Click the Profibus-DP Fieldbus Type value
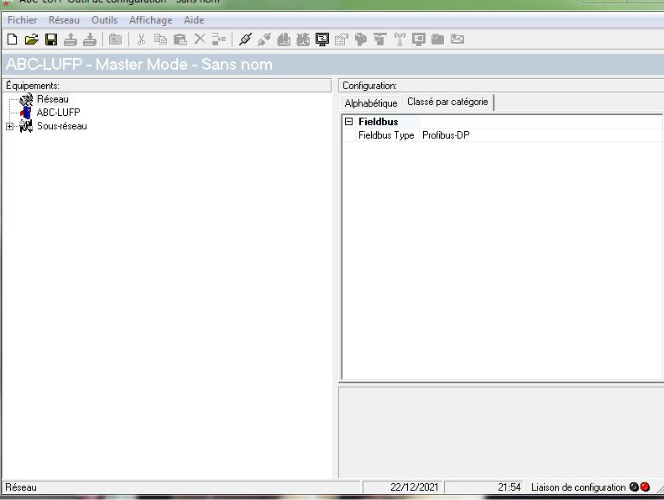664x500 pixels. click(446, 135)
